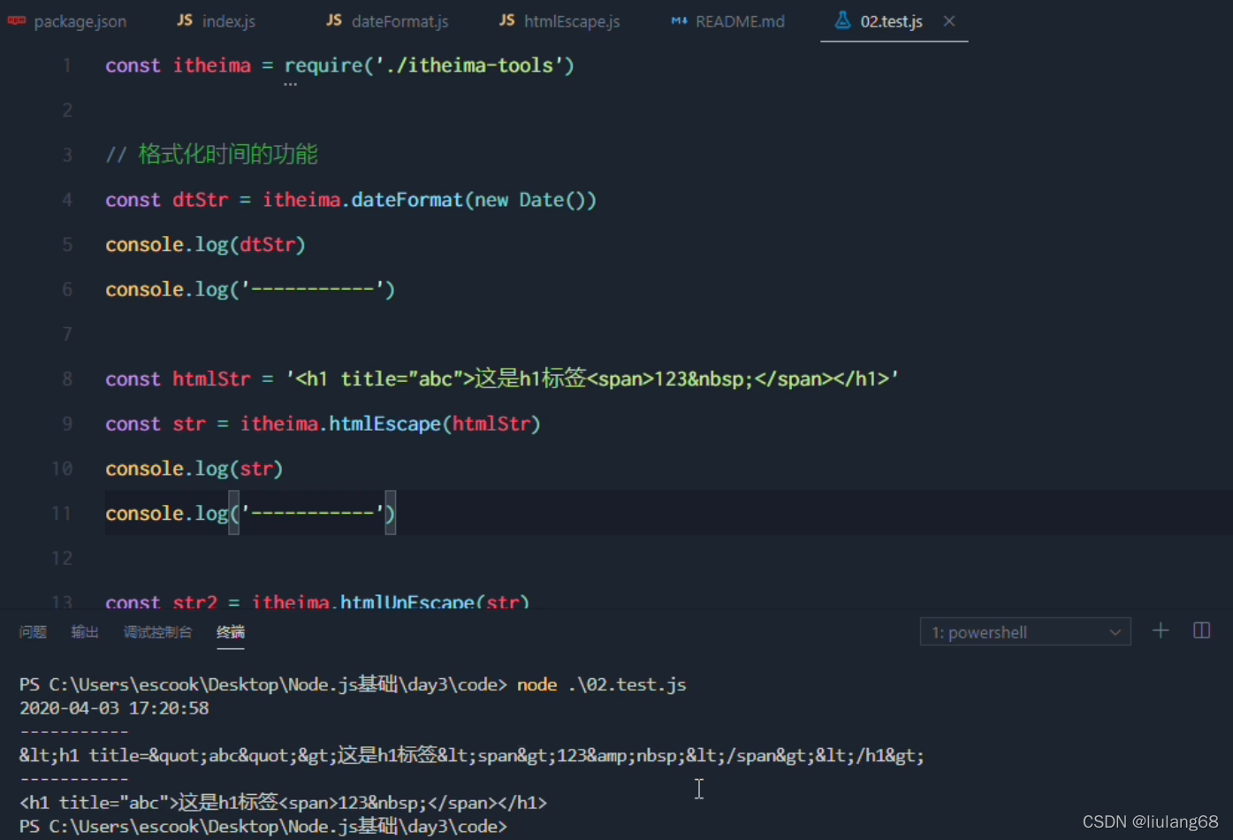Screen dimensions: 1233x840
Task: Click the last PowerShell prompt line
Action: click(x=263, y=827)
